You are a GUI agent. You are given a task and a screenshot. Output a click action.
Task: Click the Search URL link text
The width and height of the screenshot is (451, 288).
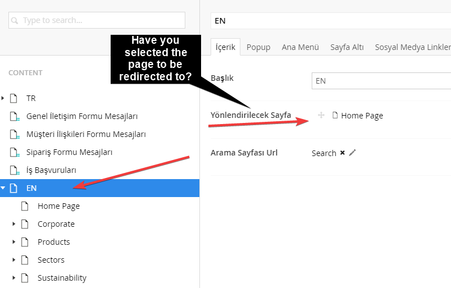324,153
